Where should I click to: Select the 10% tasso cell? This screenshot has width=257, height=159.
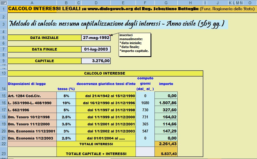(66, 103)
